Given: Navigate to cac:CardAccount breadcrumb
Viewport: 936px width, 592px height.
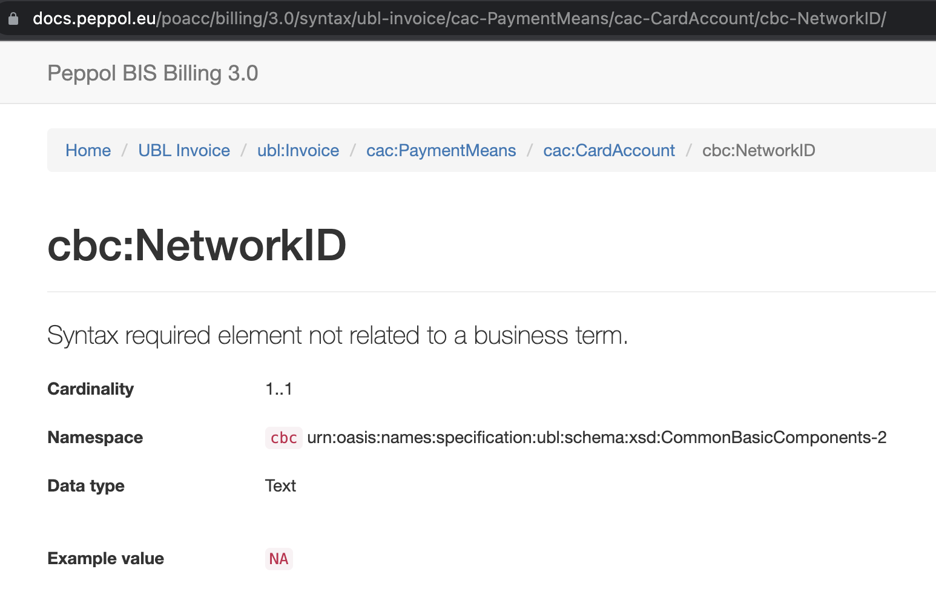Looking at the screenshot, I should [x=608, y=150].
